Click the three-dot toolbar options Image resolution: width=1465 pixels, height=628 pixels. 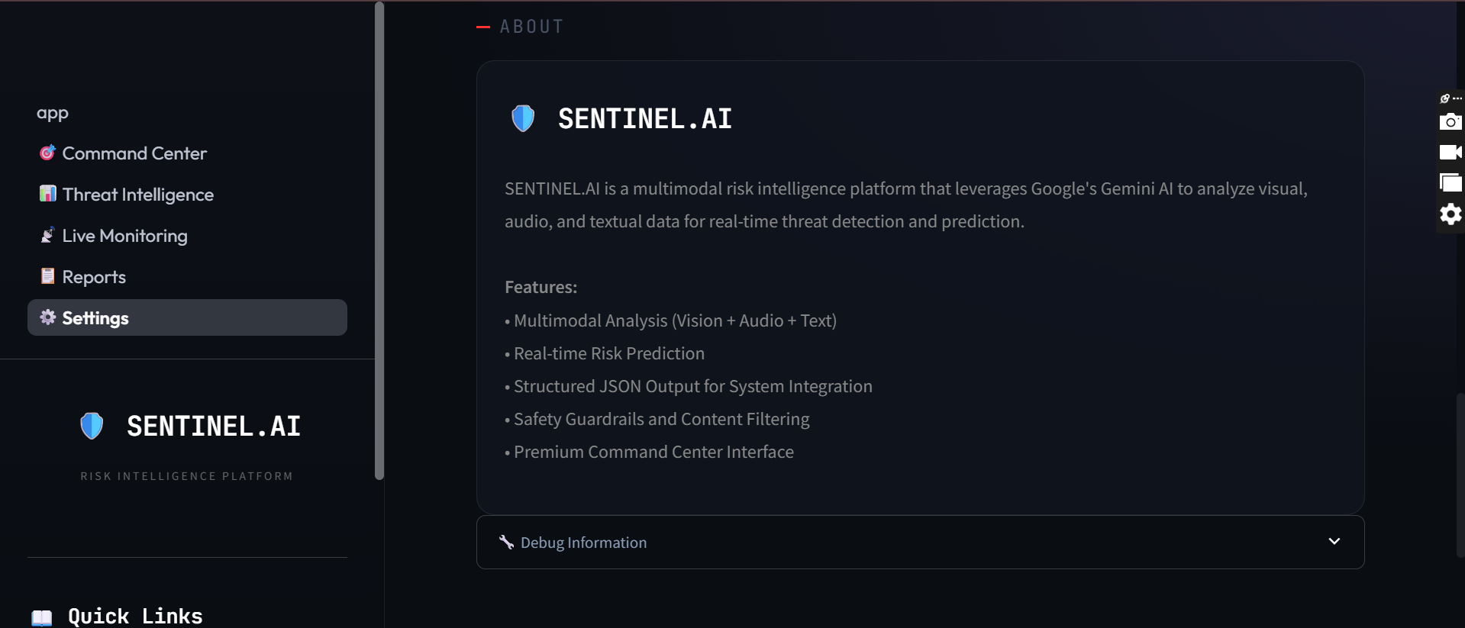tap(1457, 98)
